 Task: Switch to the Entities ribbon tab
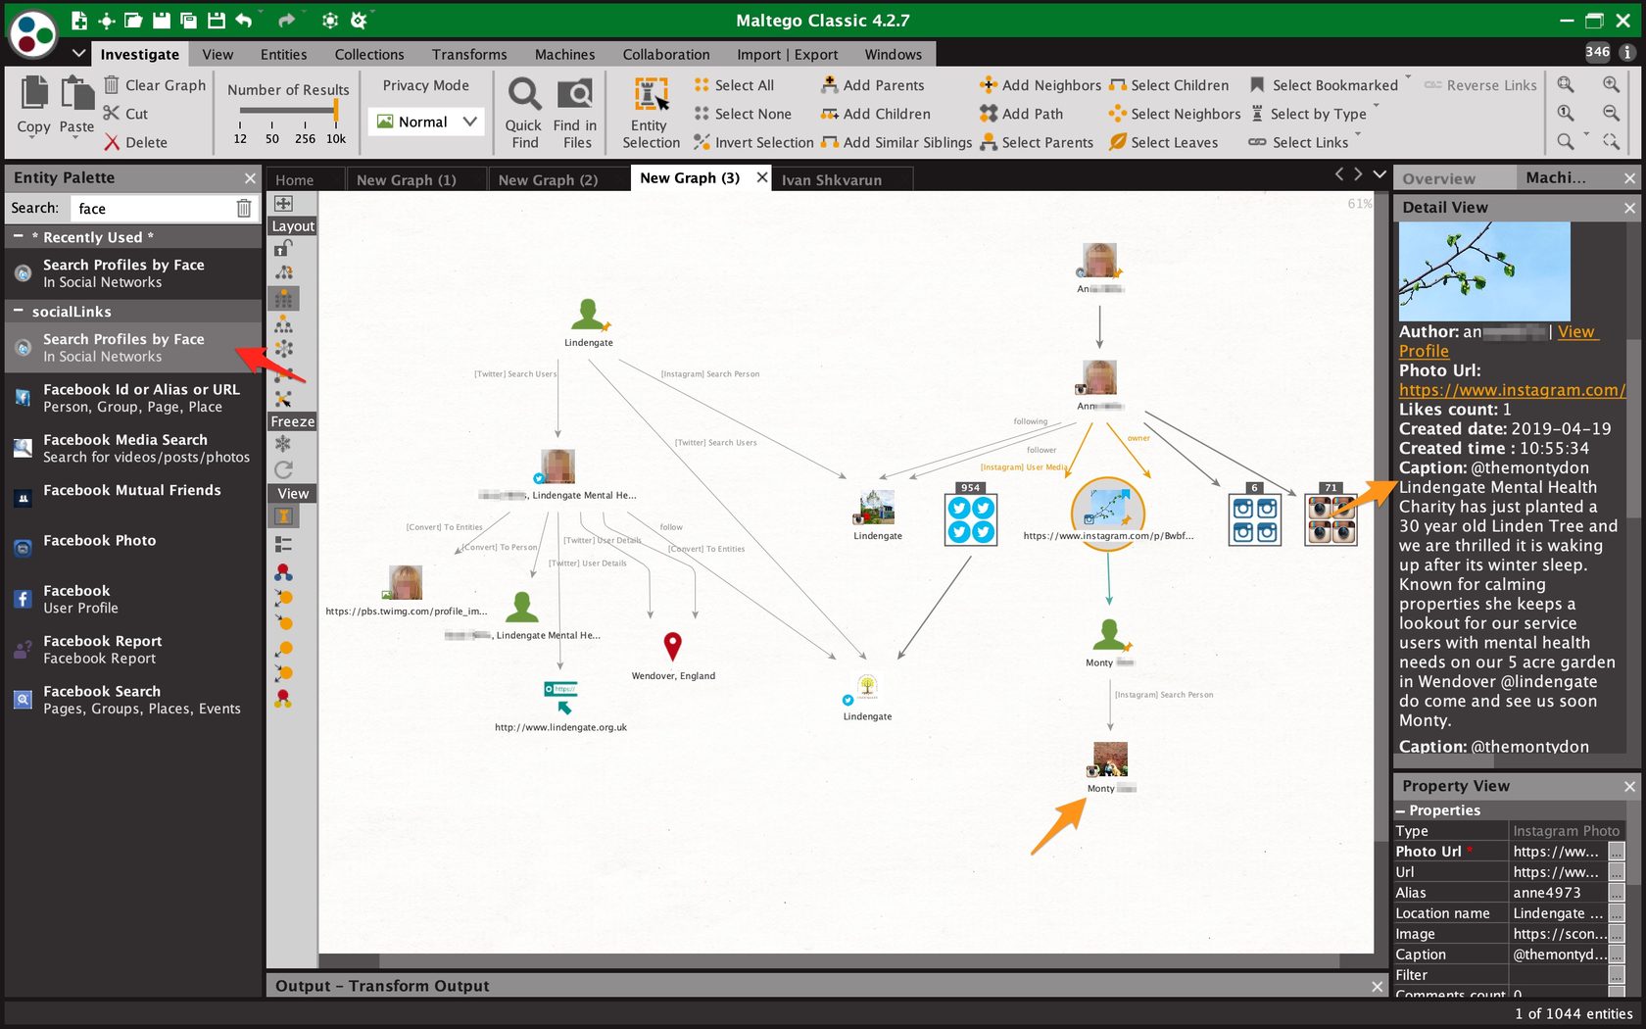pyautogui.click(x=283, y=55)
